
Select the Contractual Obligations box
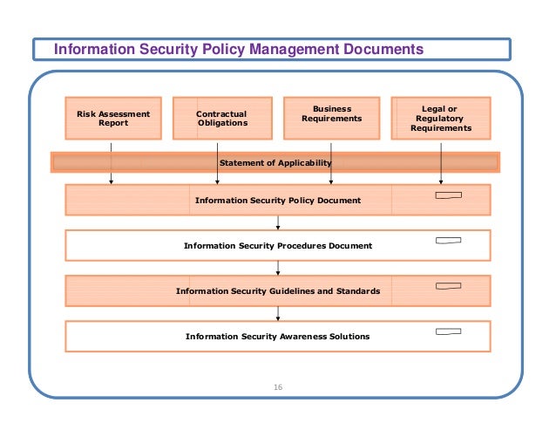tap(223, 118)
